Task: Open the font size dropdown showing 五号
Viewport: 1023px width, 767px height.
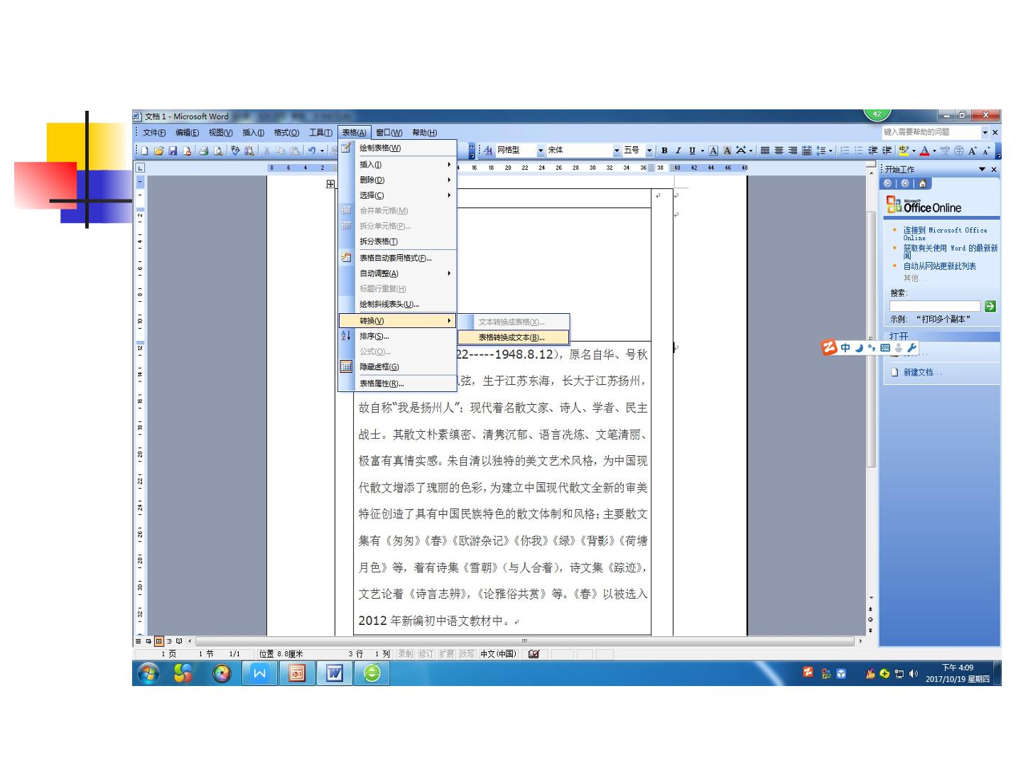Action: click(649, 151)
